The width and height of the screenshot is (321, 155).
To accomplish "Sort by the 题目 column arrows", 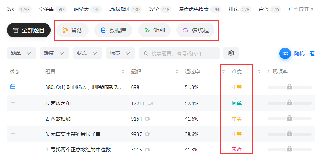I will (x=123, y=71).
